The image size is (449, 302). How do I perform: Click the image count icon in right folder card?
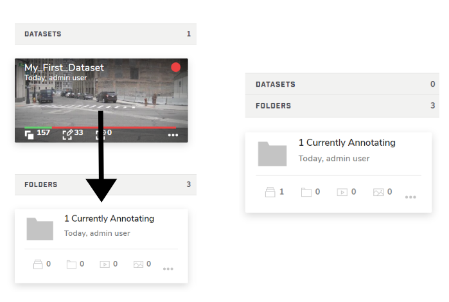tap(378, 192)
